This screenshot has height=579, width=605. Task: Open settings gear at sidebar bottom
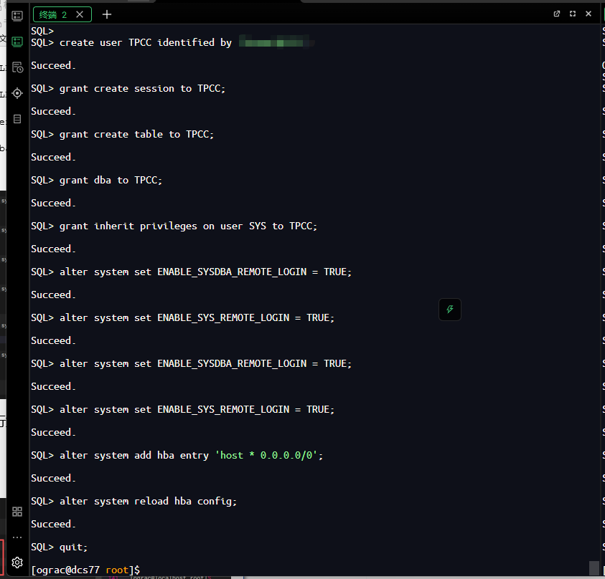tap(17, 563)
